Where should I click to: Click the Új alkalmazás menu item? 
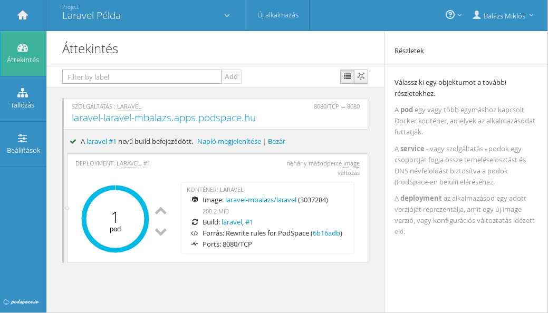[278, 15]
